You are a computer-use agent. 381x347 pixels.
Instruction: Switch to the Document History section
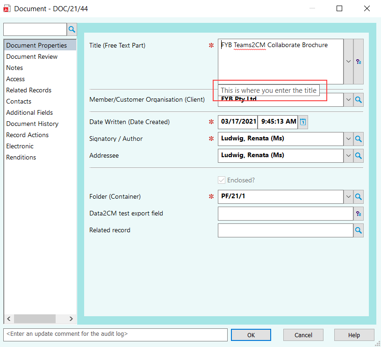click(32, 124)
